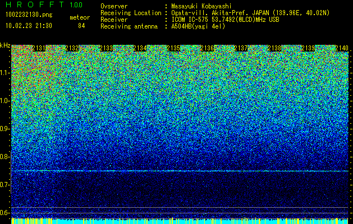353x224 pixels.
Task: Click the 2132 time marker
Action: coord(72,48)
